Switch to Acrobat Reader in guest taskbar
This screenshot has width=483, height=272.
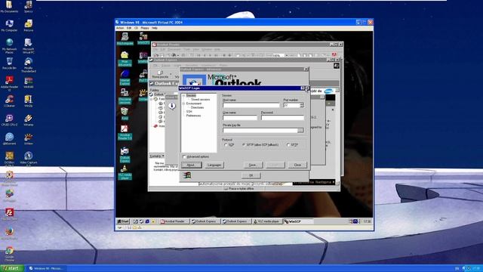[x=174, y=221]
